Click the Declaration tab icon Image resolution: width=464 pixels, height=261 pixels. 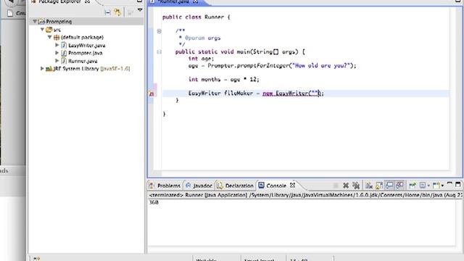pos(220,186)
